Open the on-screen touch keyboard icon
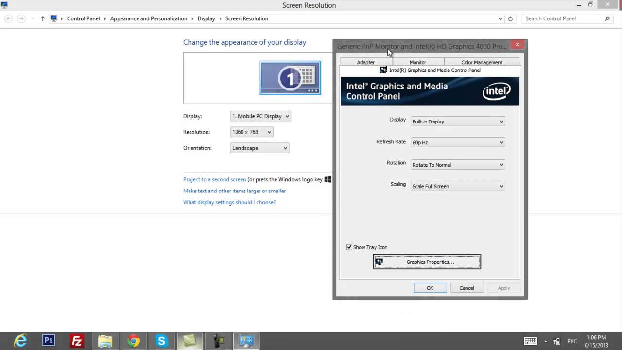Image resolution: width=622 pixels, height=350 pixels. pos(530,341)
